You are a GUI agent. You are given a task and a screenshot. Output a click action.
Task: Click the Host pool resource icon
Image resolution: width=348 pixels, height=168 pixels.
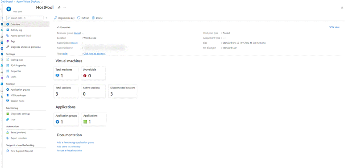click(8, 9)
